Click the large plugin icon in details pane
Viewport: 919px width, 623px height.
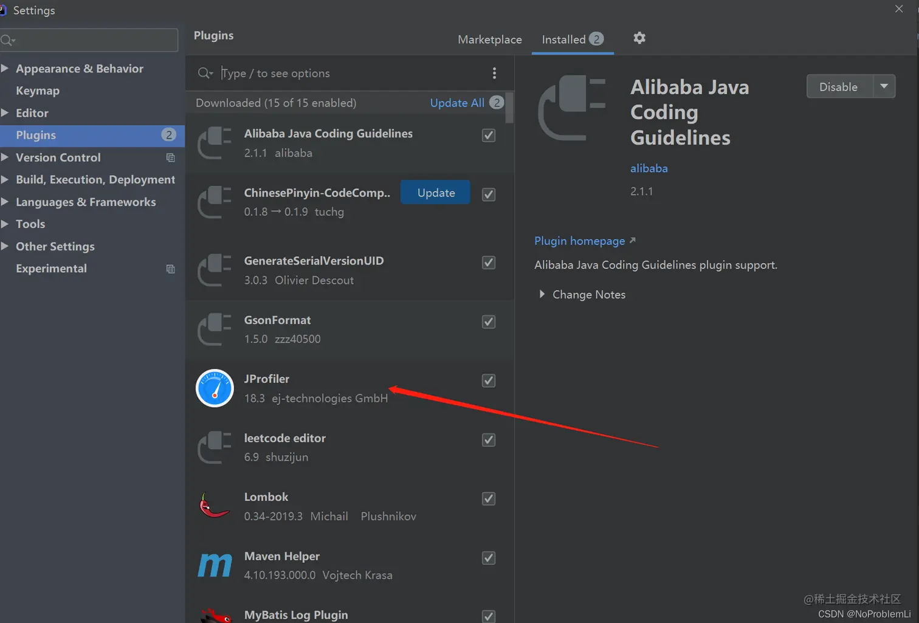click(572, 108)
